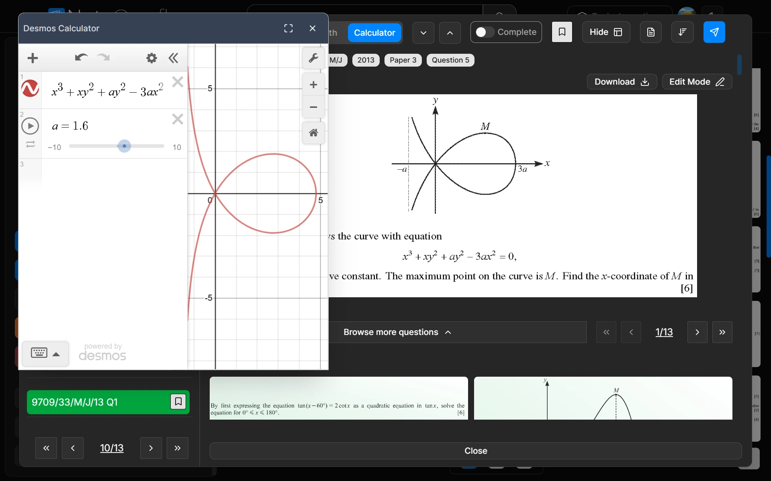Add a new expression with the plus icon
This screenshot has width=771, height=481.
(x=33, y=58)
